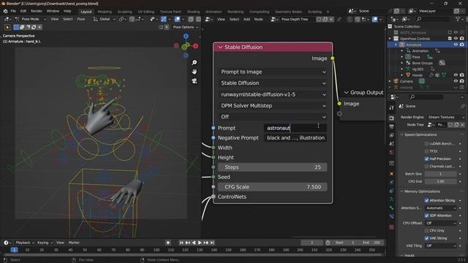This screenshot has width=468, height=263.
Task: Open the DPM Solver Multistep scheduler dropdown
Action: click(273, 106)
